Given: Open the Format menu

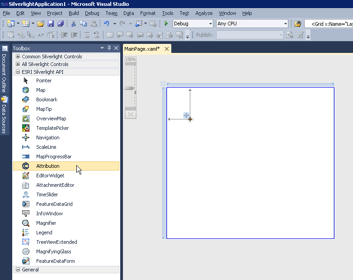Looking at the screenshot, I should coord(148,13).
